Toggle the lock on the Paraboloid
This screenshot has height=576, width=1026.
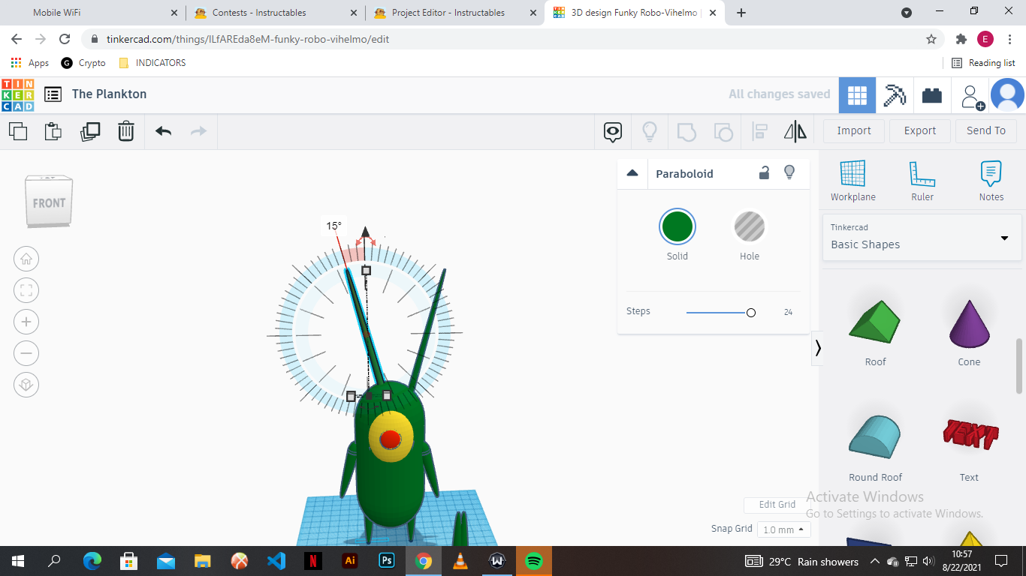764,172
